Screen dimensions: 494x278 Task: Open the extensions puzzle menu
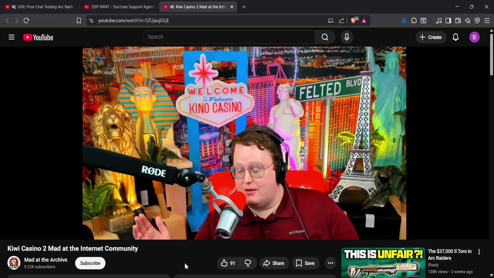pyautogui.click(x=414, y=20)
